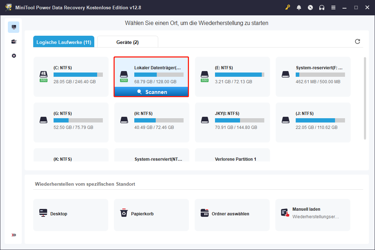Select the C: NTFS drive icon
The image size is (375, 250).
43,76
